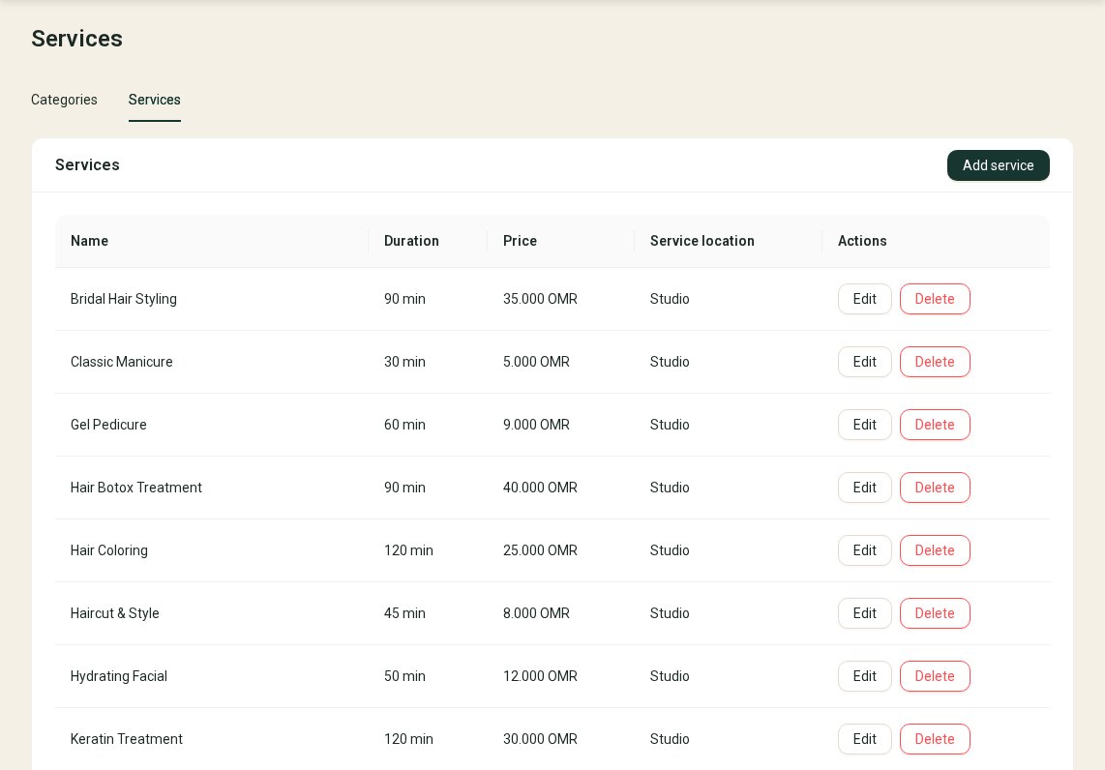Click the 25.000 OMR price value
The image size is (1105, 770).
tap(541, 550)
